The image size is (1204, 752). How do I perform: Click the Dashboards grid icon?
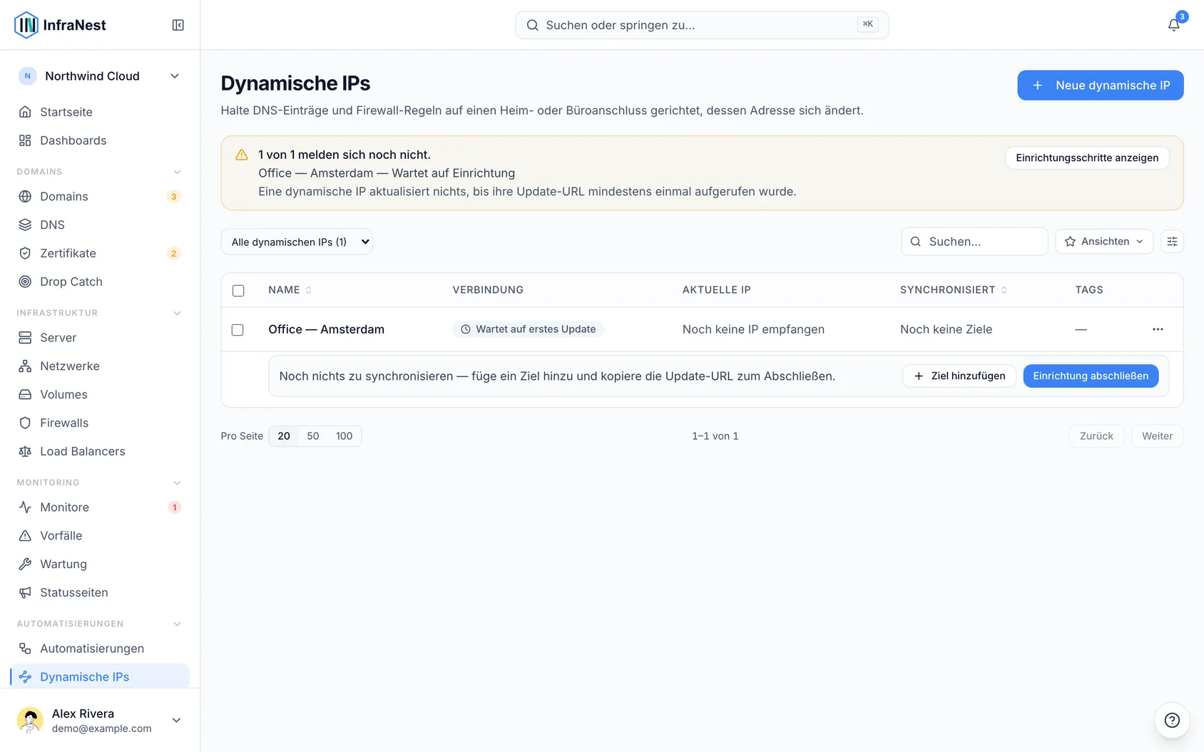[25, 140]
